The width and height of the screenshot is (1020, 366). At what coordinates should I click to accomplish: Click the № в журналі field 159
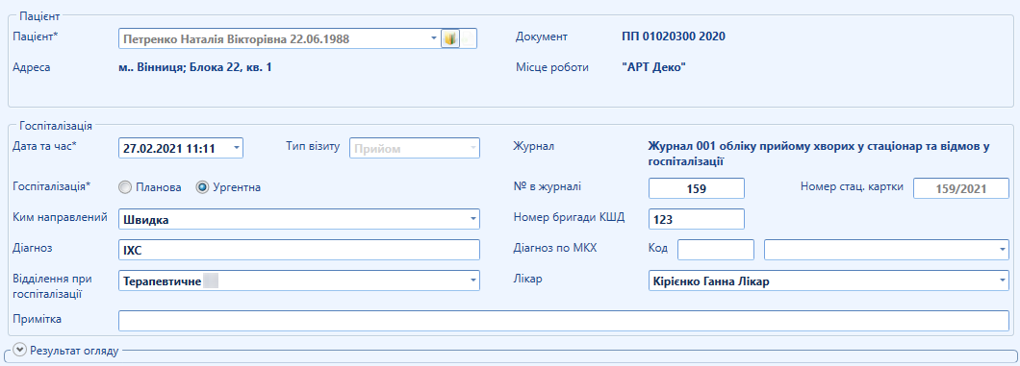(x=696, y=189)
